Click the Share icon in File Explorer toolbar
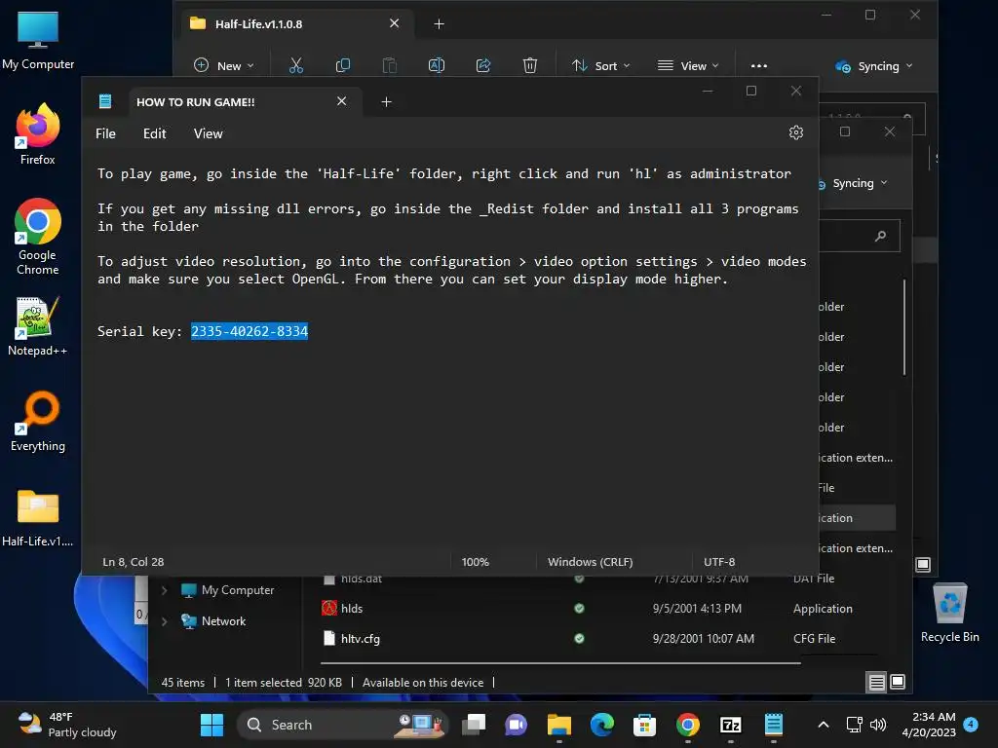The height and width of the screenshot is (748, 998). coord(483,65)
